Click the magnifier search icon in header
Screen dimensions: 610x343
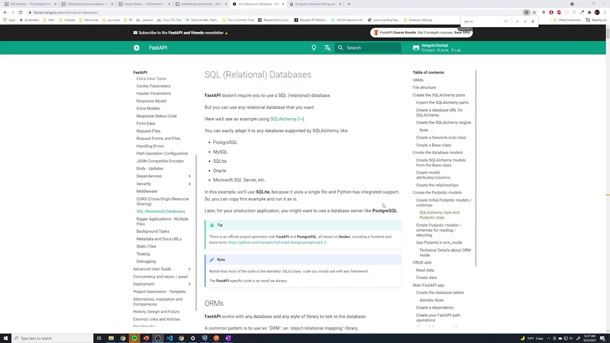coord(341,48)
